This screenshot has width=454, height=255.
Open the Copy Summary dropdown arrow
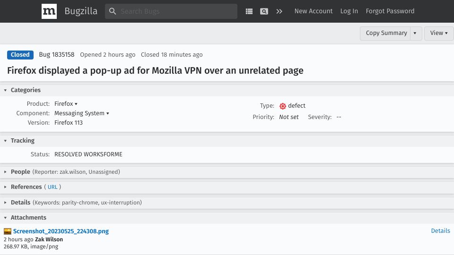point(416,33)
